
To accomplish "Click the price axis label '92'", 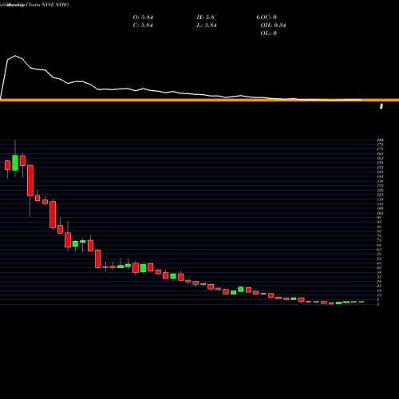I will pos(379,222).
